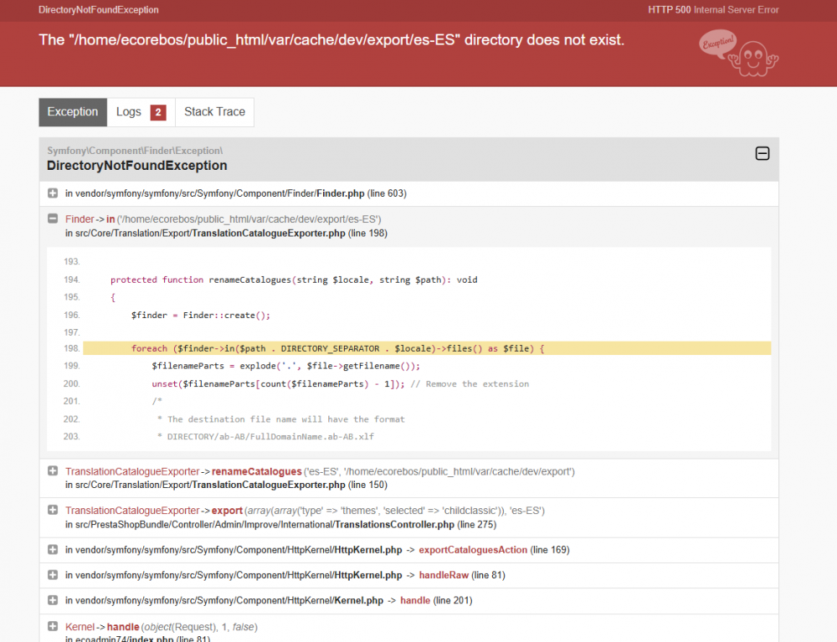Click code line 194 renameCatalogues function declaration
This screenshot has width=837, height=642.
(294, 280)
